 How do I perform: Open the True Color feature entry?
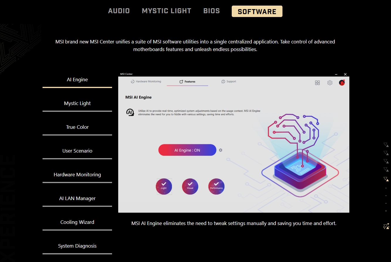(77, 127)
